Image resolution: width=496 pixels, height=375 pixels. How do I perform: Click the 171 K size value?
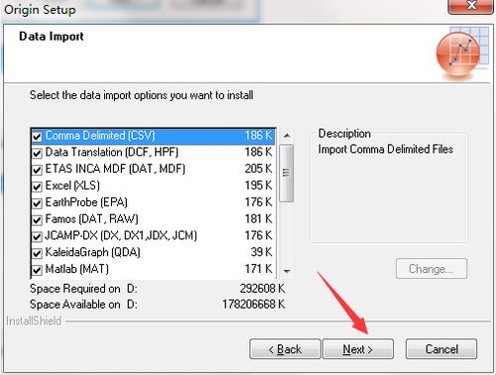coord(258,269)
